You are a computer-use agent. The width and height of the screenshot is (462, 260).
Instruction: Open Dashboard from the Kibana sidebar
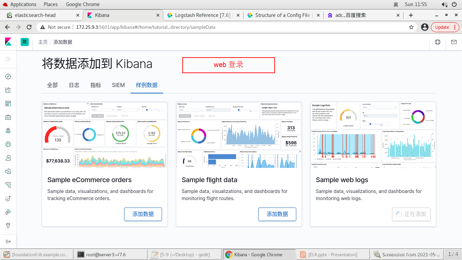[x=8, y=104]
